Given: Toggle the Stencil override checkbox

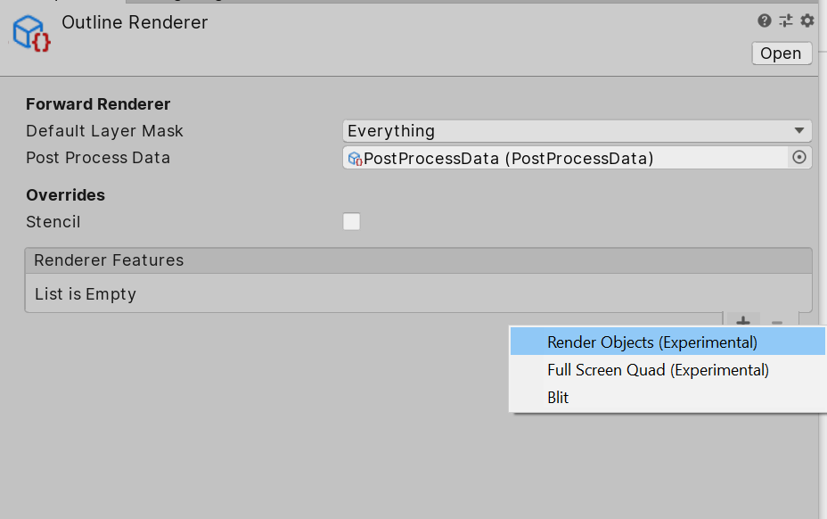Looking at the screenshot, I should tap(352, 222).
